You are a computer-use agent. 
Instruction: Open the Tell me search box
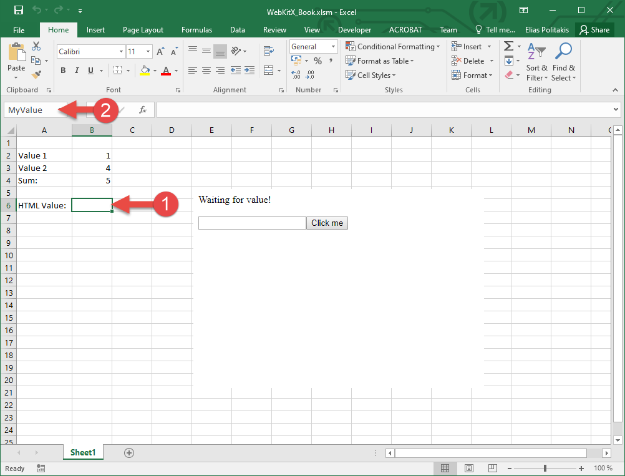click(495, 30)
